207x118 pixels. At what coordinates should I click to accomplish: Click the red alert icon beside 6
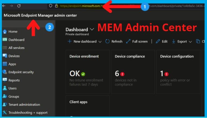[x=122, y=74]
